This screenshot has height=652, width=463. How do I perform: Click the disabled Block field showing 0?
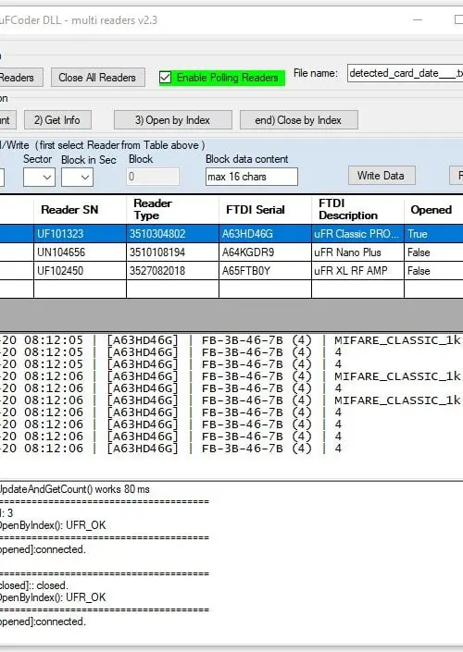point(153,177)
